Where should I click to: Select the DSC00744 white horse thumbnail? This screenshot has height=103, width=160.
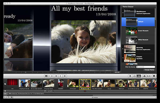coord(146,83)
